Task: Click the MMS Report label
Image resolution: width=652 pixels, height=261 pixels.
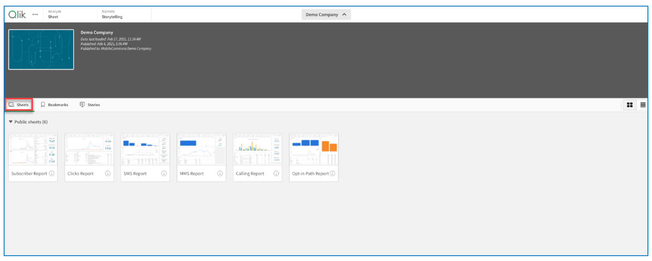Action: coord(192,174)
